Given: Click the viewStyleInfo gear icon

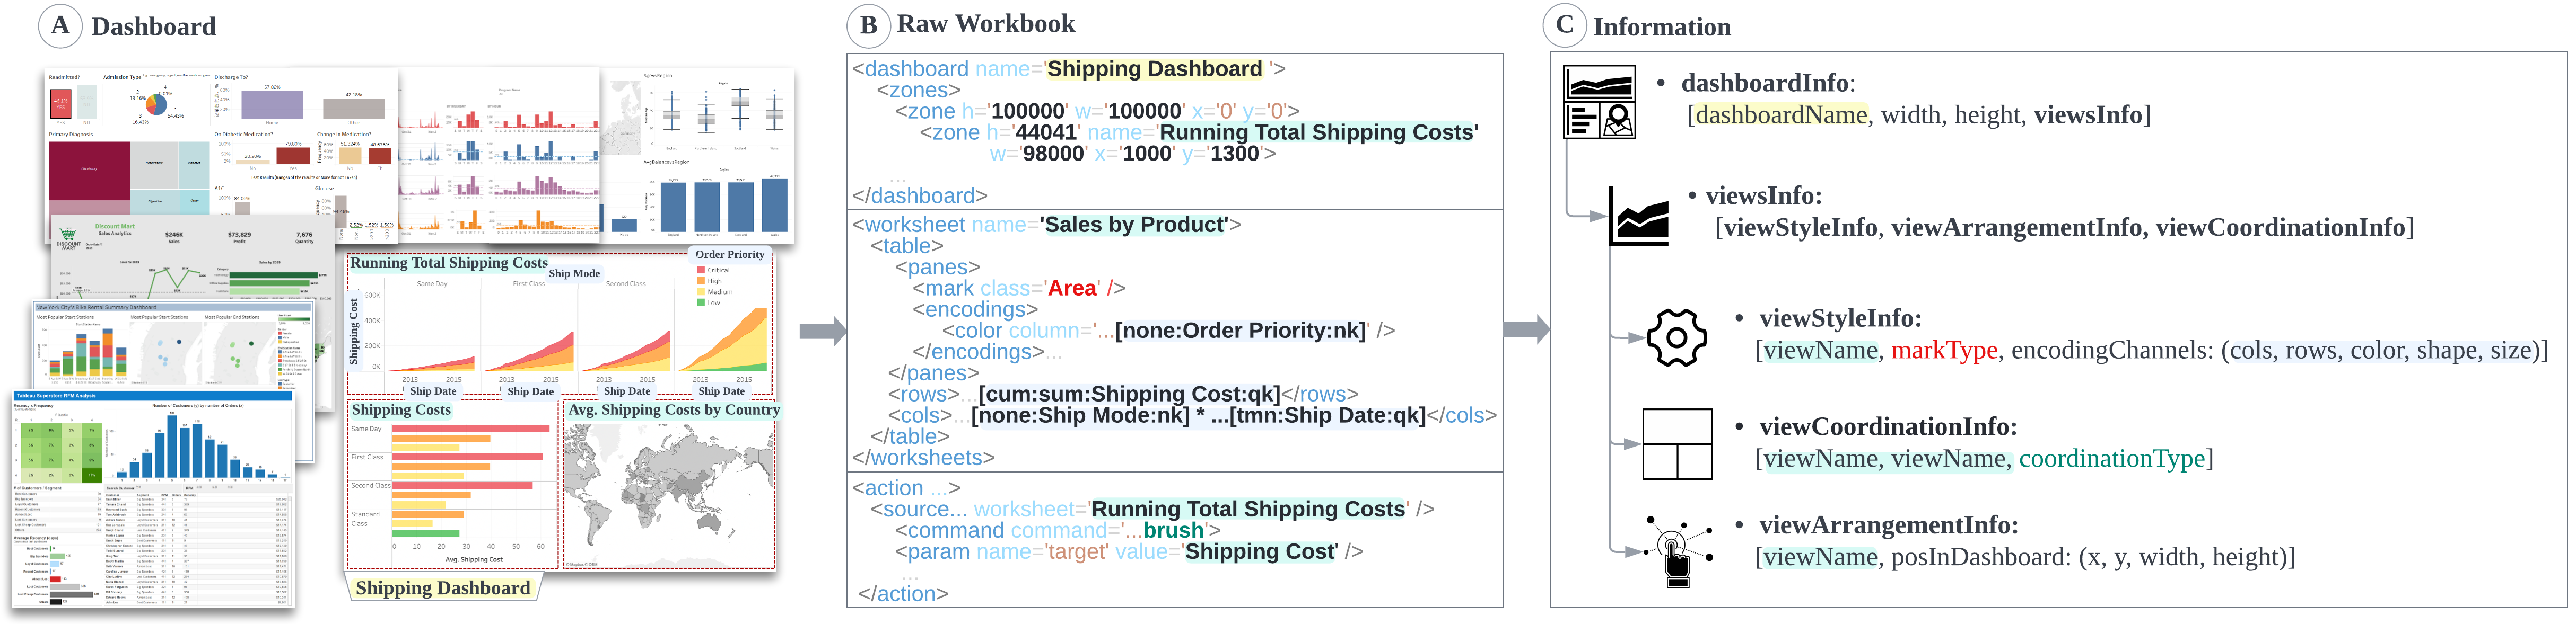Looking at the screenshot, I should [1676, 337].
